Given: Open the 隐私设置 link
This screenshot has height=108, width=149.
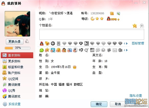Looking at the screenshot, I should 136,96.
